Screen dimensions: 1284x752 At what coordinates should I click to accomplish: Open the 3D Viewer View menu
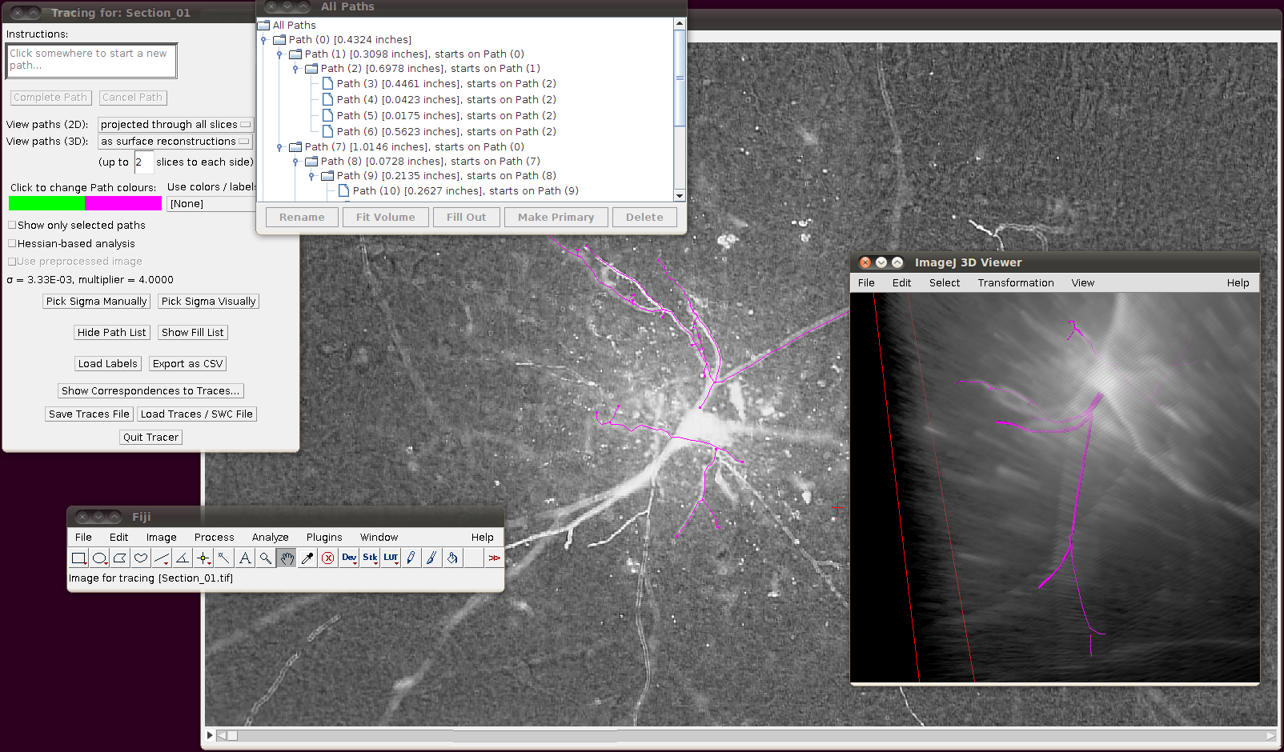[x=1083, y=283]
